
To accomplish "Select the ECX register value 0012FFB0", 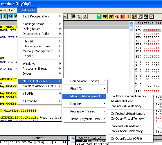I will point(152,31).
